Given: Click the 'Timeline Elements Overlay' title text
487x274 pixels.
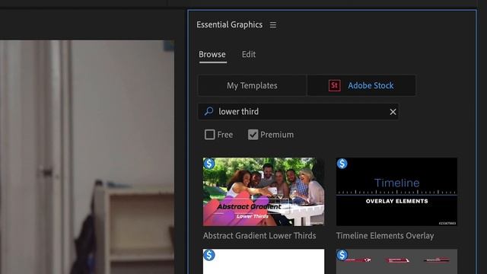Looking at the screenshot, I should tap(385, 236).
